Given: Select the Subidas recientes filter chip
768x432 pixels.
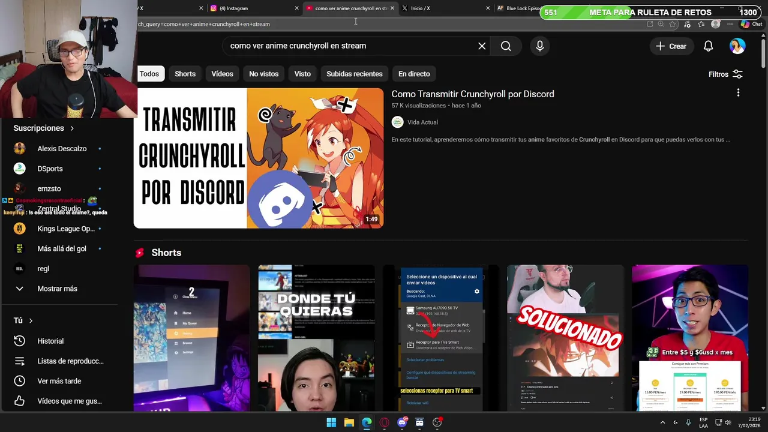Looking at the screenshot, I should (355, 74).
